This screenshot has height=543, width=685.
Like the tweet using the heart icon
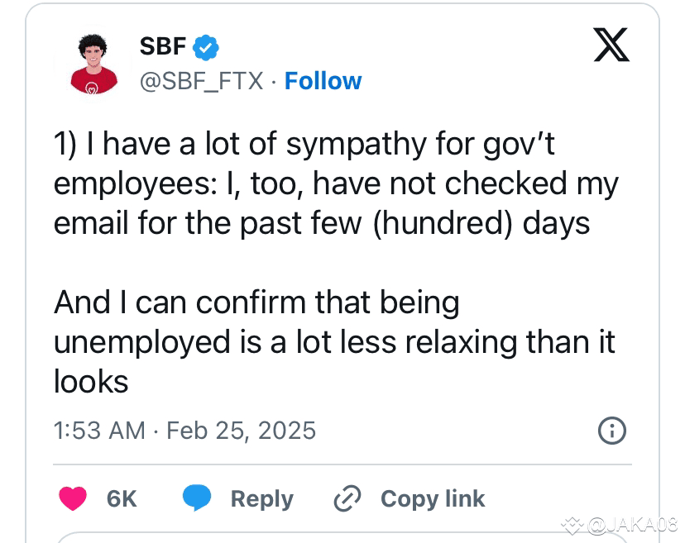pos(71,498)
